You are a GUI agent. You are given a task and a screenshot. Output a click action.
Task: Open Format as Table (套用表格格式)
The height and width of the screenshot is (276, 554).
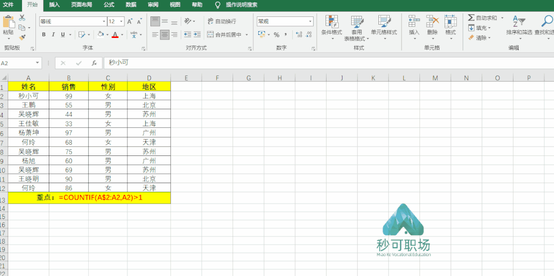click(357, 28)
